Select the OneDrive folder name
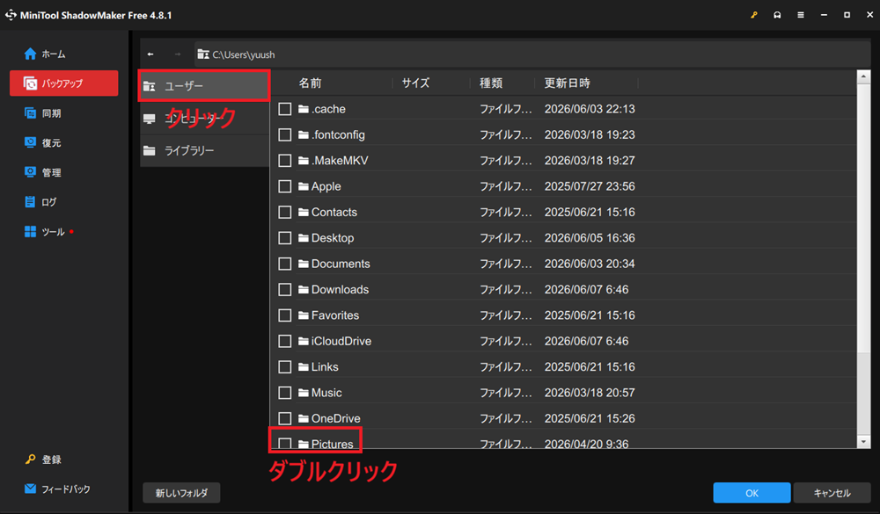 point(335,418)
